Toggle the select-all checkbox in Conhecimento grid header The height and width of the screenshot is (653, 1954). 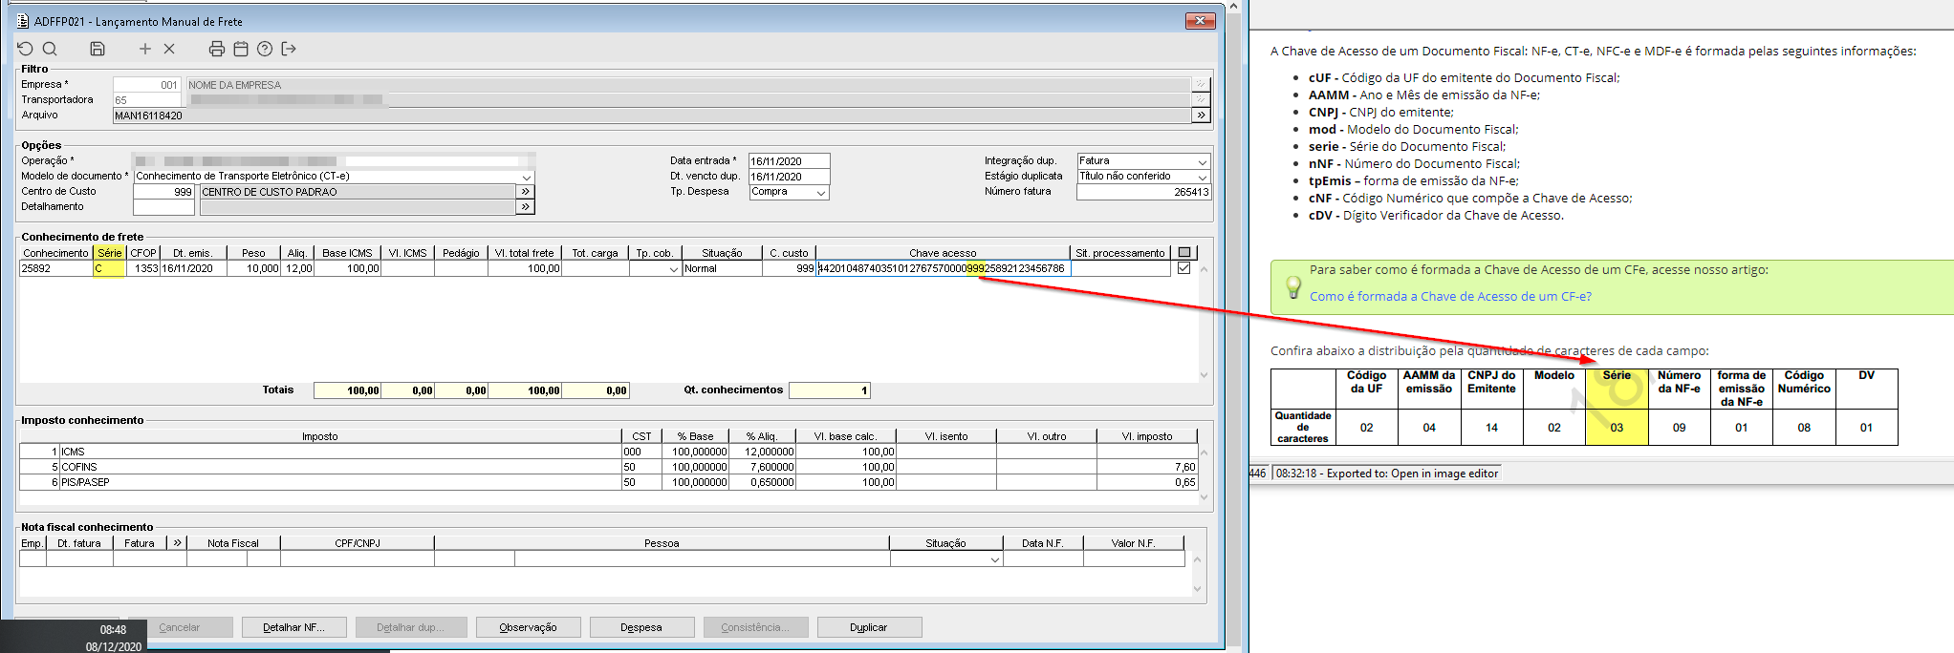click(x=1184, y=252)
